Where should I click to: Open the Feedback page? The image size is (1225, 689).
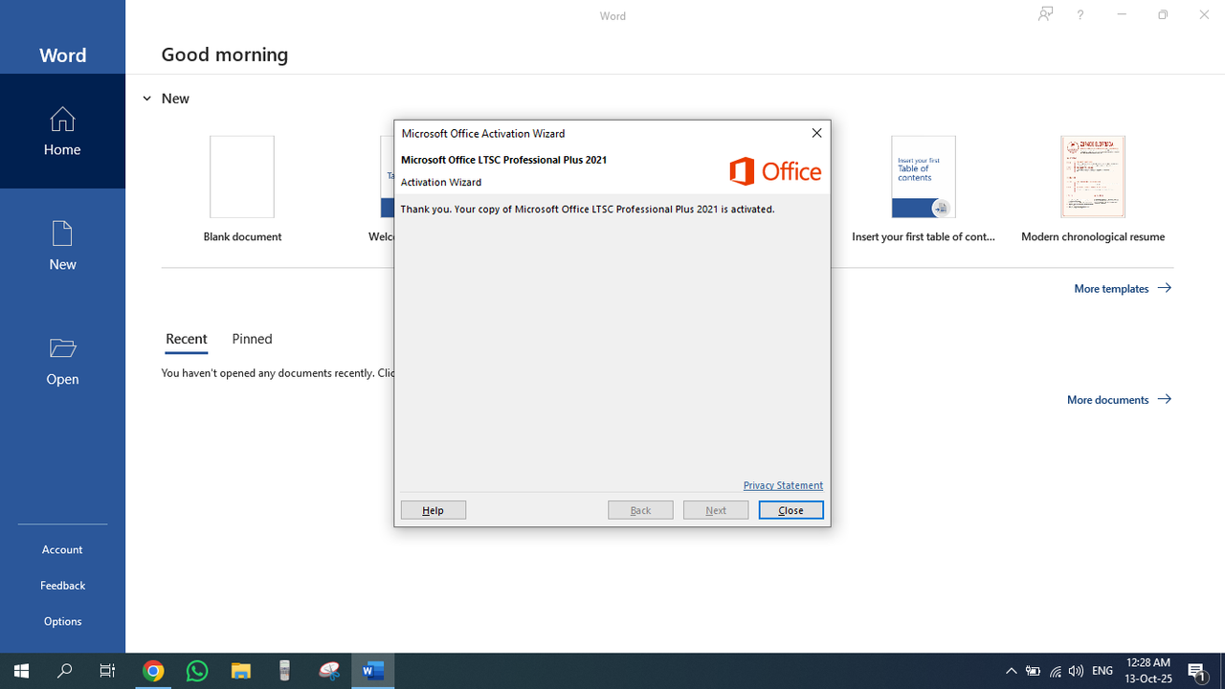click(62, 585)
